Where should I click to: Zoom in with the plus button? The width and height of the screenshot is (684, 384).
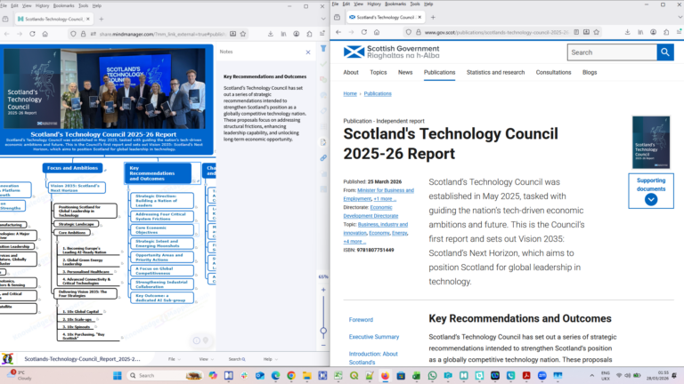[323, 290]
